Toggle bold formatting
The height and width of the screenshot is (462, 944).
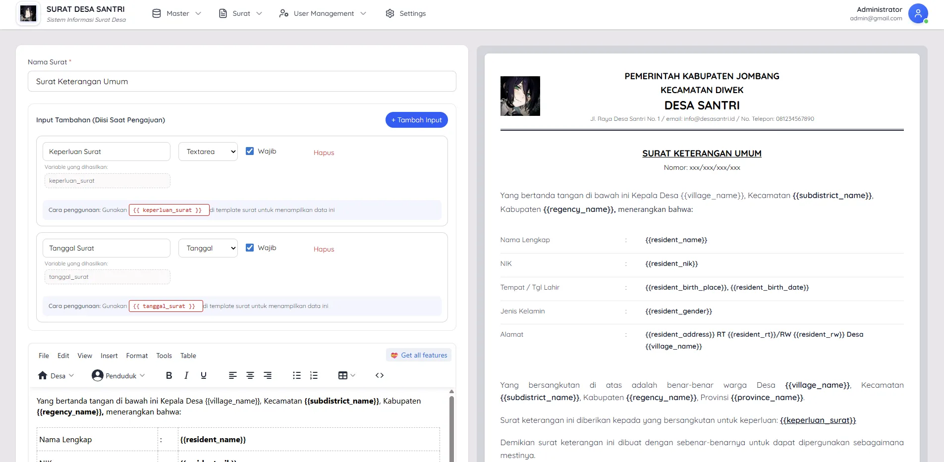pyautogui.click(x=169, y=375)
